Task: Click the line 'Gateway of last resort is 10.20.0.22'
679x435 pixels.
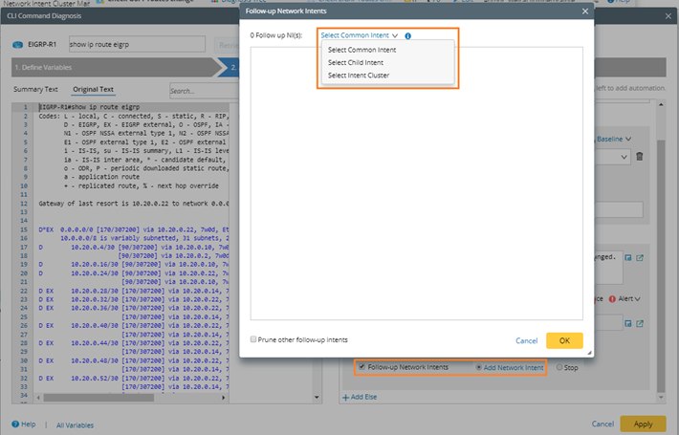Action: point(134,204)
